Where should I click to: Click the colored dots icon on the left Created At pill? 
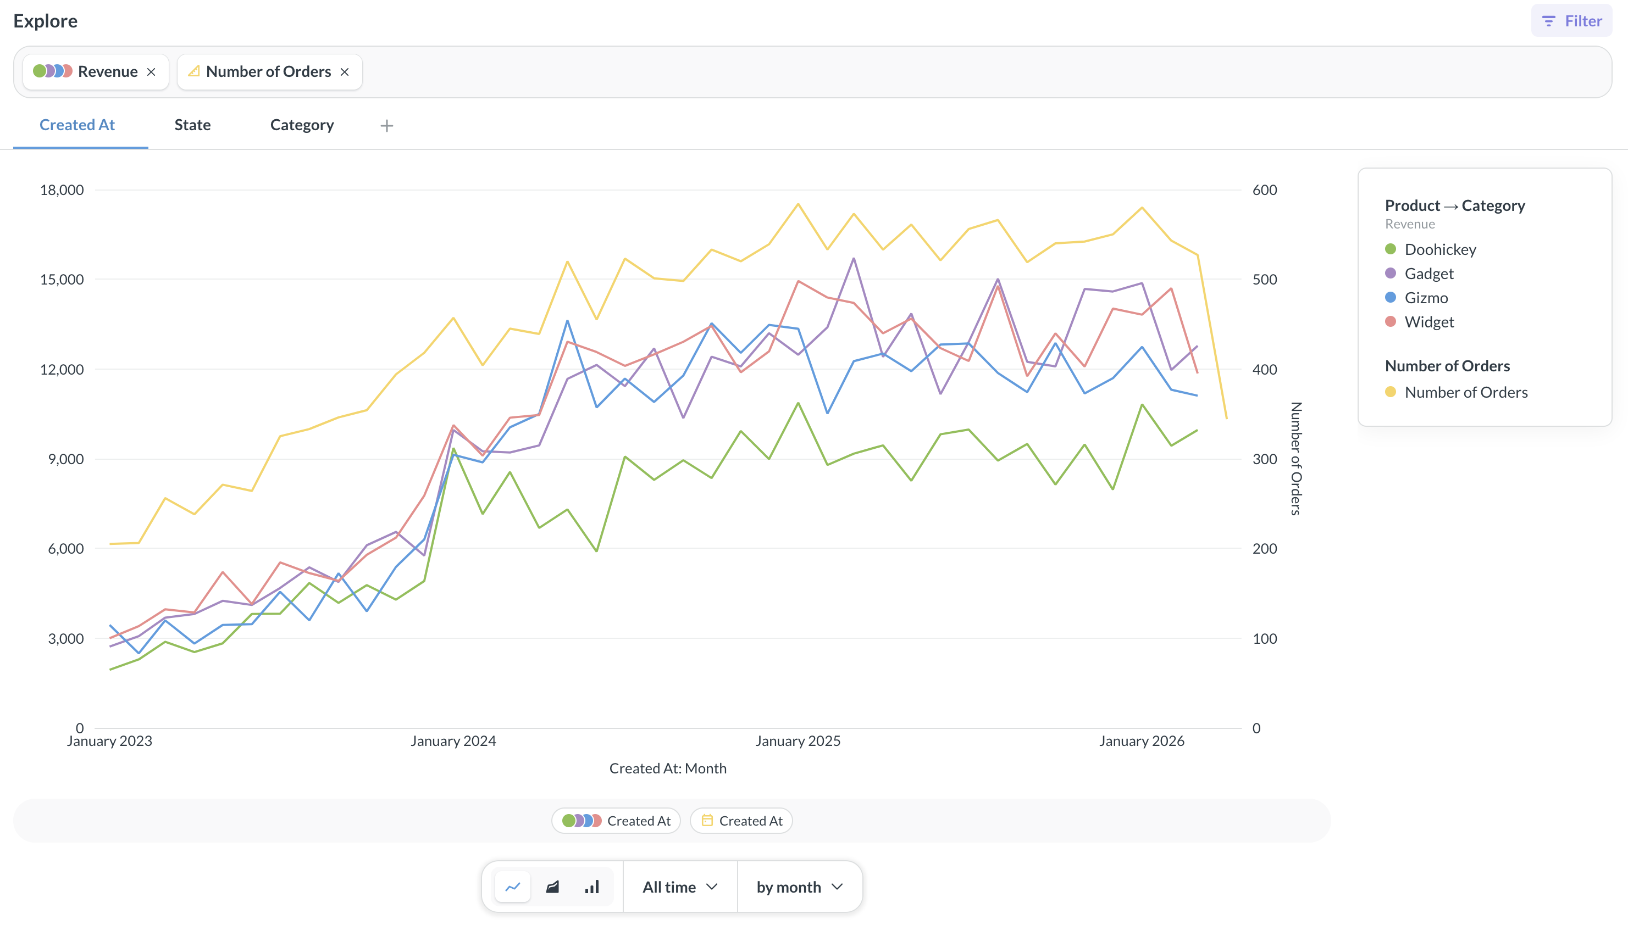click(581, 820)
